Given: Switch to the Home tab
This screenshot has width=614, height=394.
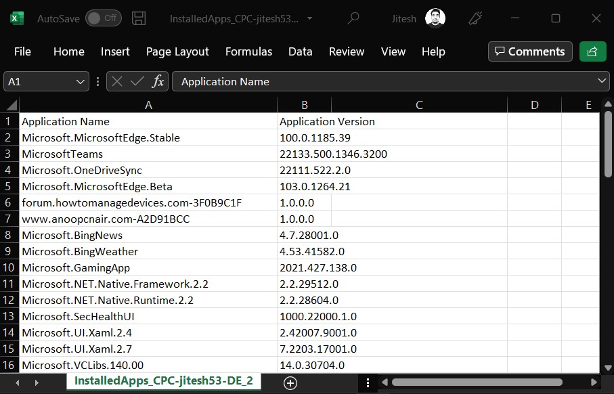Looking at the screenshot, I should pos(69,51).
